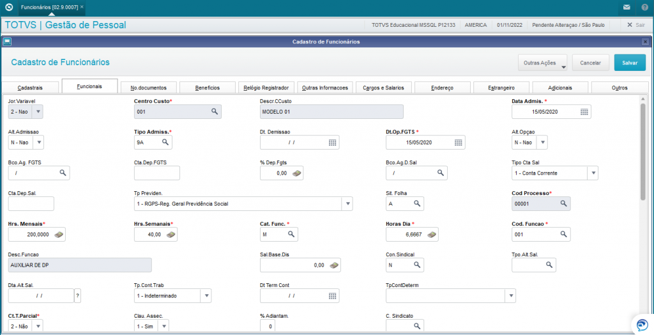Image resolution: width=654 pixels, height=335 pixels.
Task: Expand the Jor.Variavel dropdown
Action: tap(38, 111)
